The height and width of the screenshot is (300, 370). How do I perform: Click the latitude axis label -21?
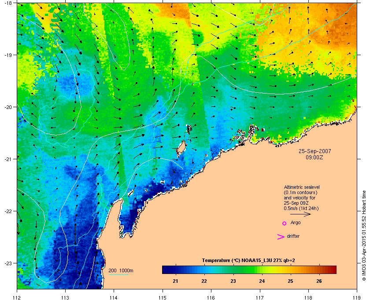[8, 159]
